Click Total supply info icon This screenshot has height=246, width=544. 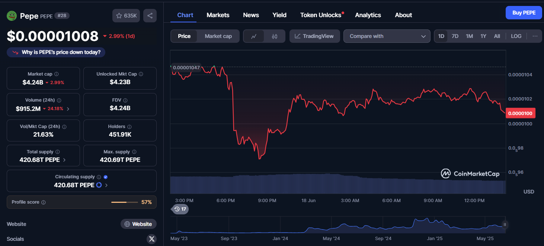57,152
